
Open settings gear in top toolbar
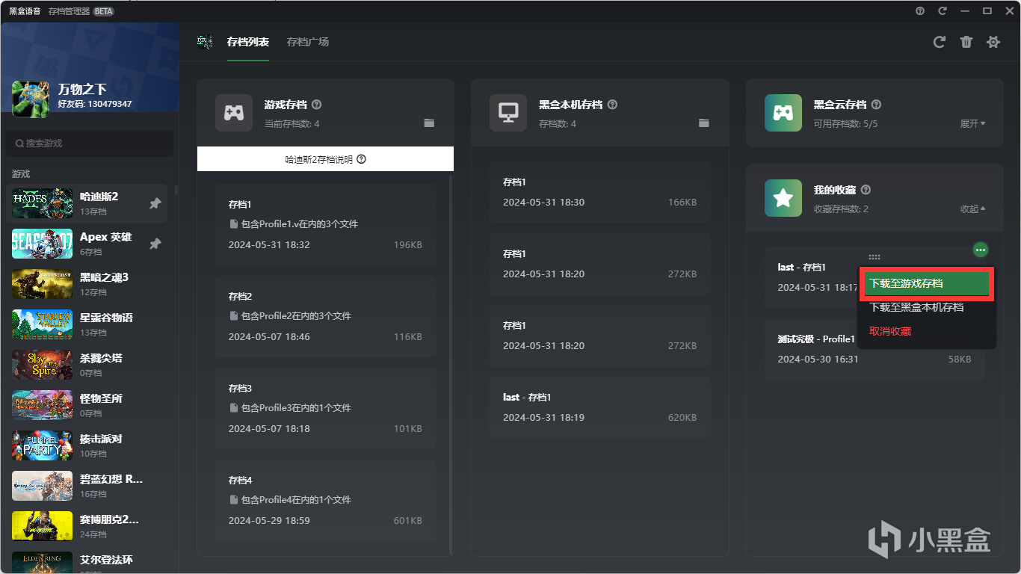[993, 42]
